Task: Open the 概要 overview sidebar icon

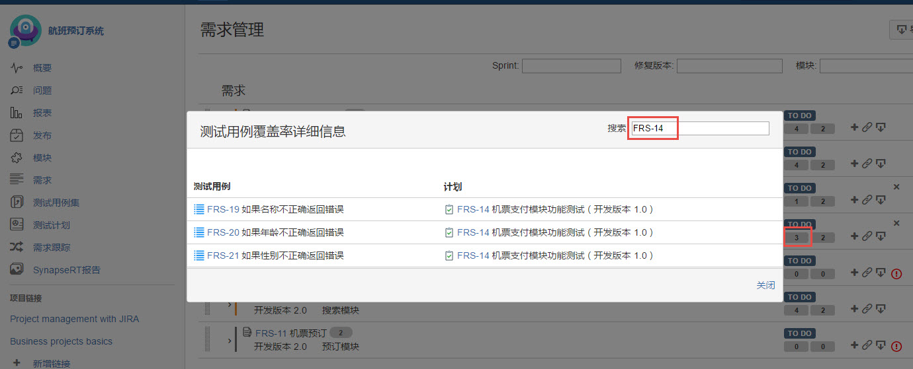Action: coord(17,68)
